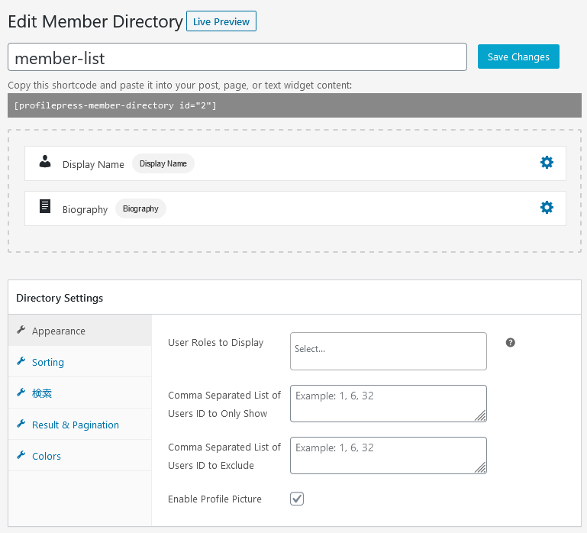Click the document icon beside Biography
This screenshot has width=587, height=533.
[45, 206]
